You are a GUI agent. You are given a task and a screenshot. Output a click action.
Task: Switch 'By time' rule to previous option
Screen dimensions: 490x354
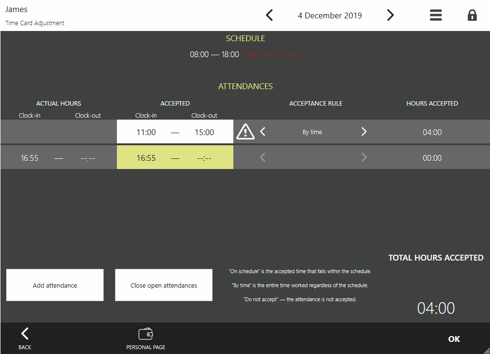coord(263,132)
